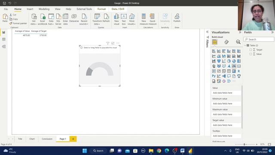The width and height of the screenshot is (275, 155).
Task: Click the zoom in plus button
Action: (x=257, y=144)
